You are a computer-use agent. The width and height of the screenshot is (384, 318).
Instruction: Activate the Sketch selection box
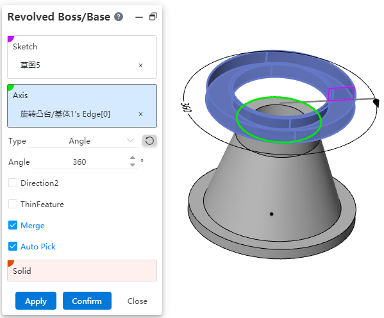[82, 57]
